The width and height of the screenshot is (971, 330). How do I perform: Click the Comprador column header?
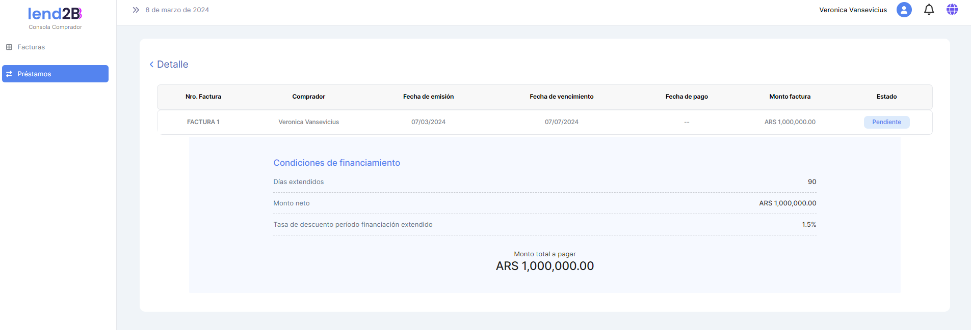click(x=308, y=97)
